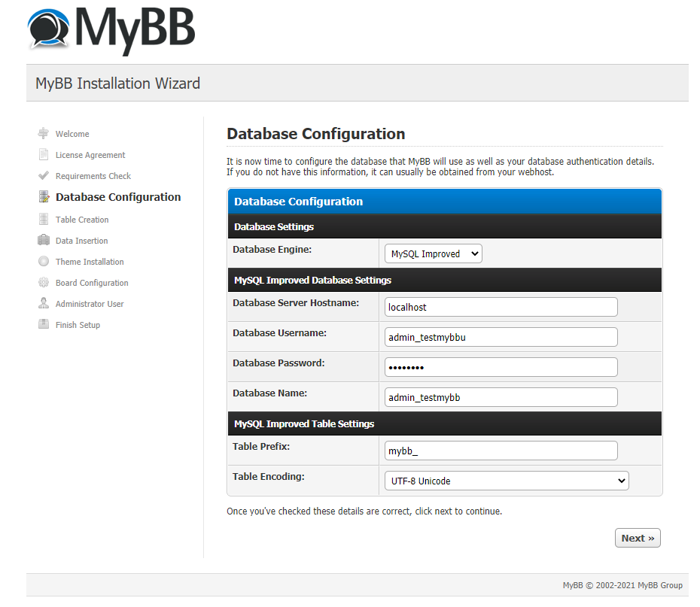
Task: Click the MyBB Installation Wizard title
Action: [x=118, y=83]
